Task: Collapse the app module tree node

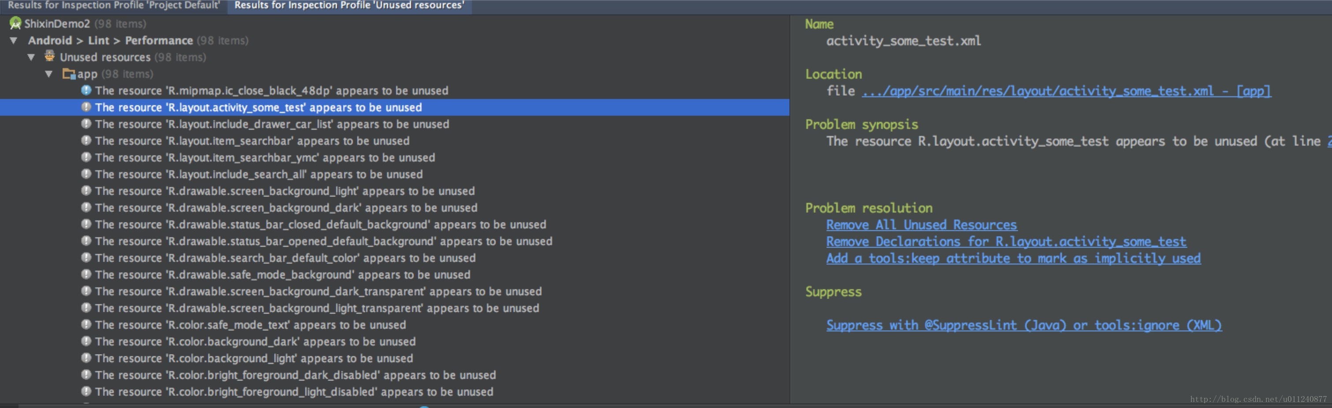Action: pos(49,74)
